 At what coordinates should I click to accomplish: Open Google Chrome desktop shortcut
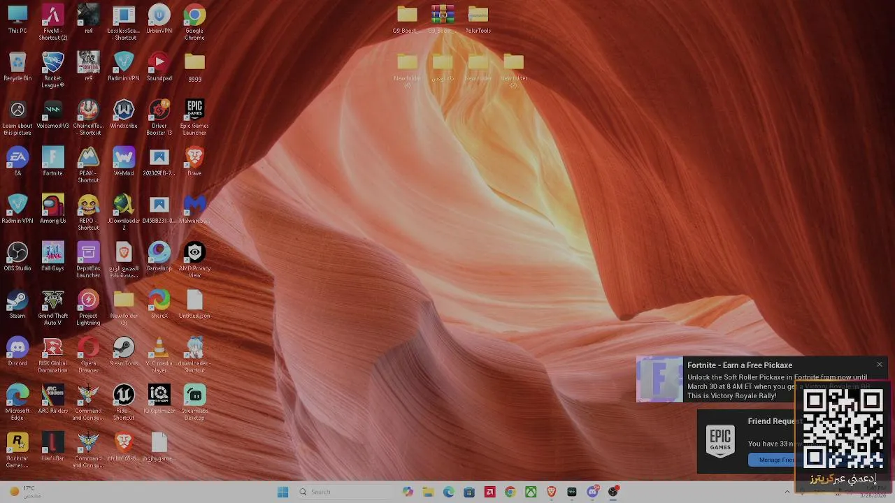pyautogui.click(x=194, y=21)
